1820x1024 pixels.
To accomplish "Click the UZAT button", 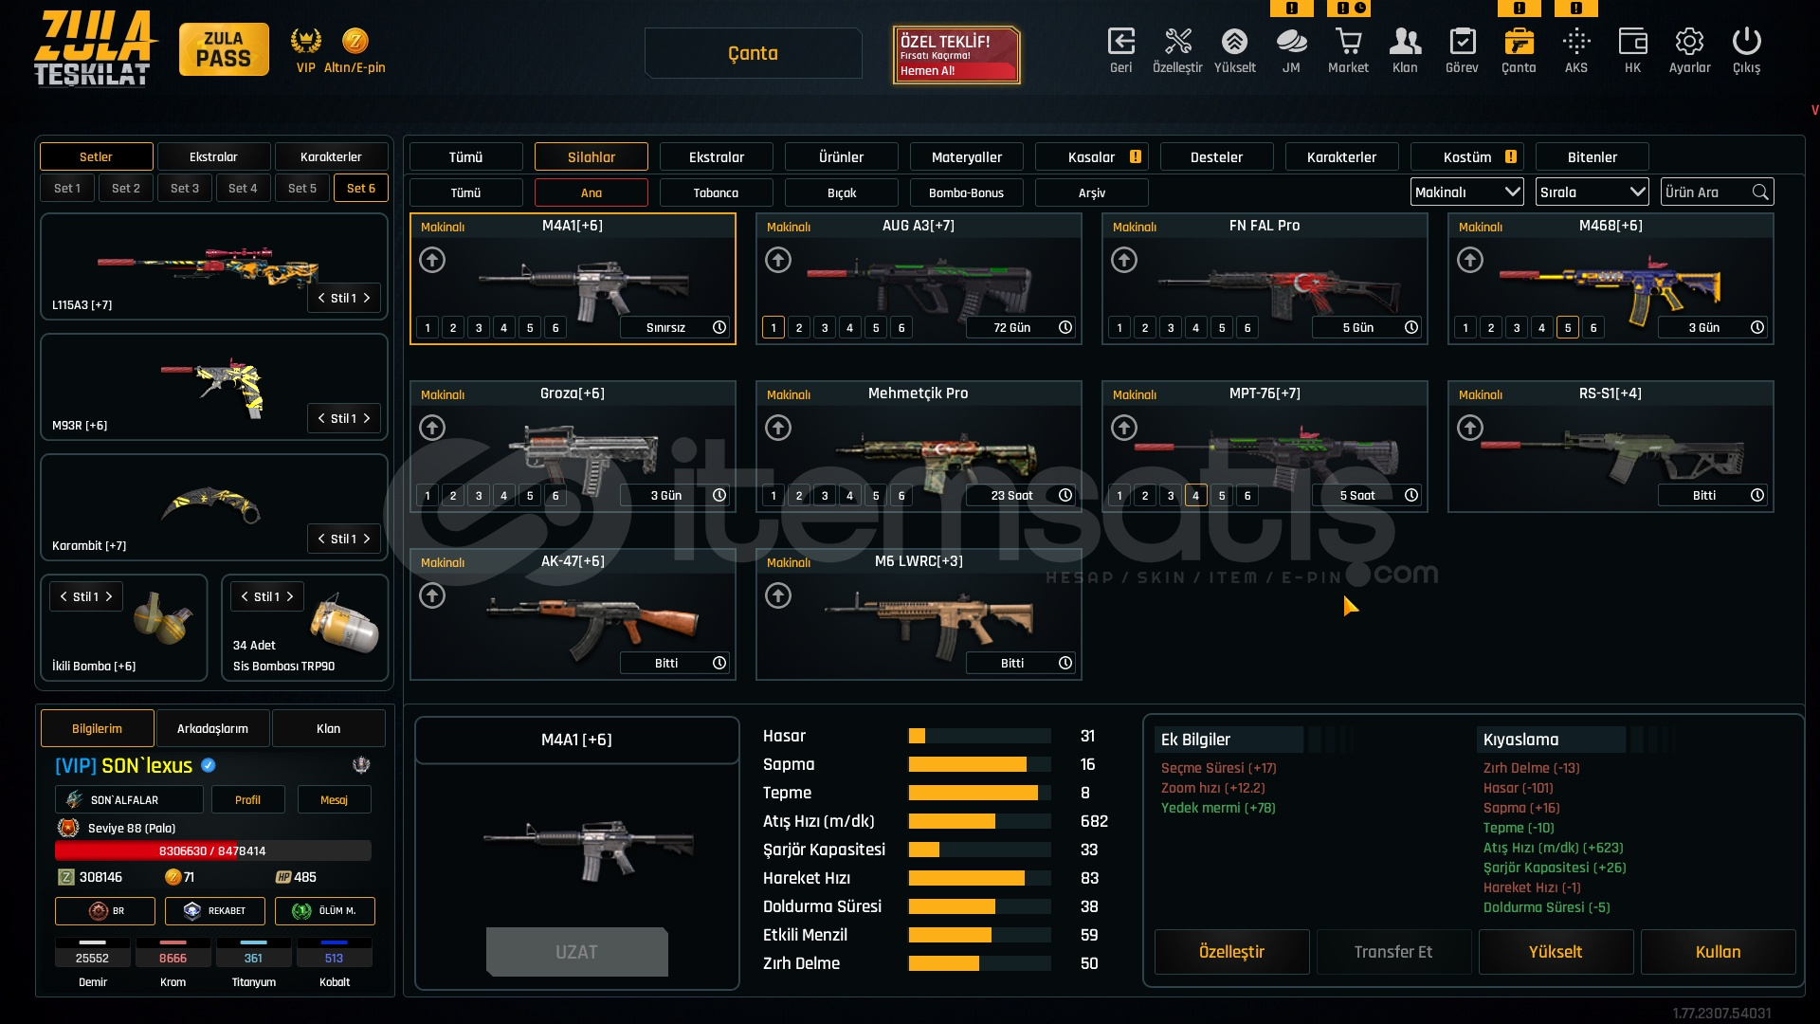I will pyautogui.click(x=577, y=952).
